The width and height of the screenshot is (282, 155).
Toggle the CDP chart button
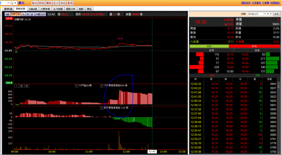43,14
